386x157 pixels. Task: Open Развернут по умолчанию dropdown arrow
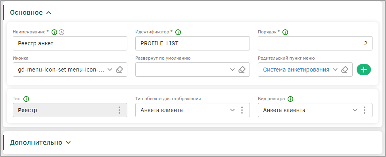(x=232, y=70)
